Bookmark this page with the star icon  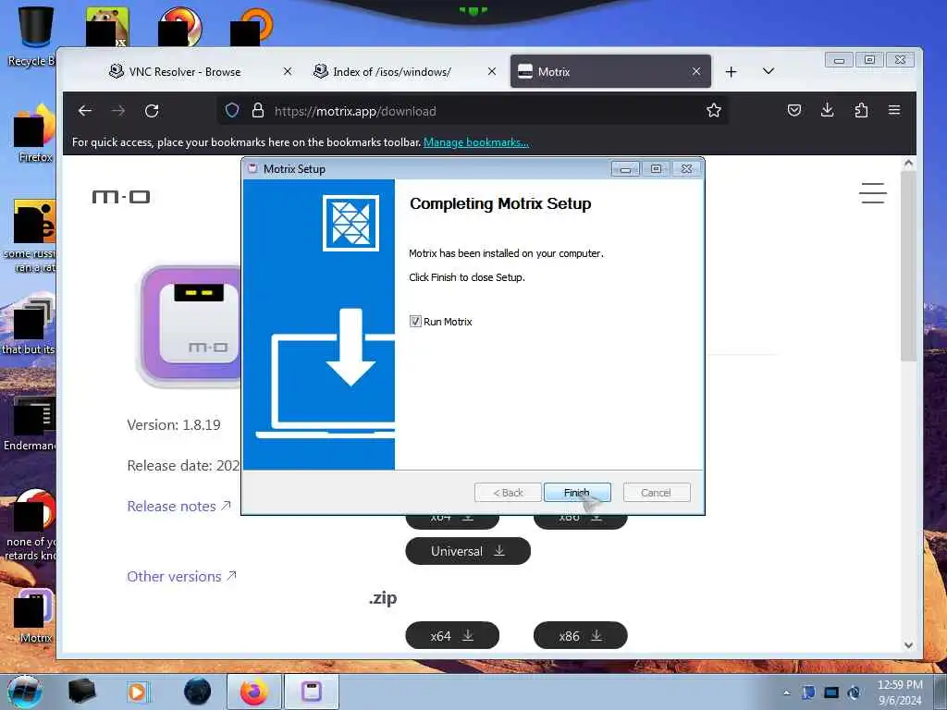tap(714, 111)
